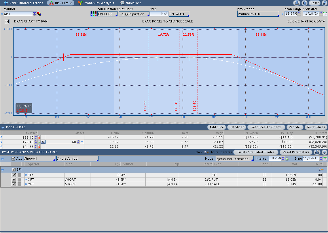This screenshot has width=328, height=233.
Task: Click the wrench icon in the SPY group row
Action: pos(321,169)
